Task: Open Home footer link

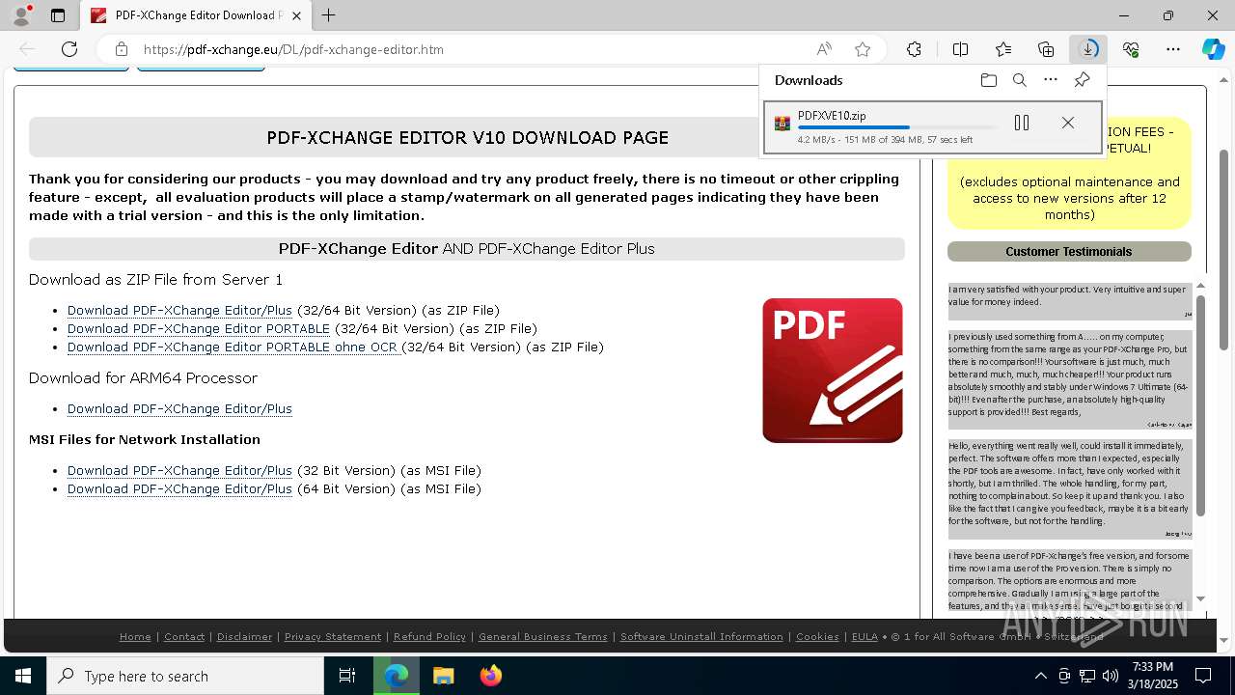Action: tap(135, 636)
